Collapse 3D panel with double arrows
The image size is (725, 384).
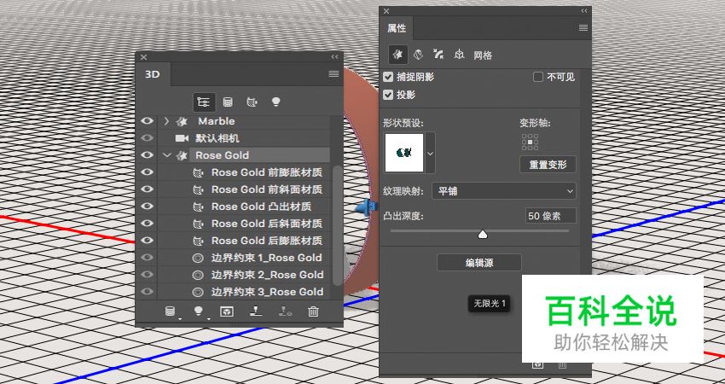(x=334, y=57)
